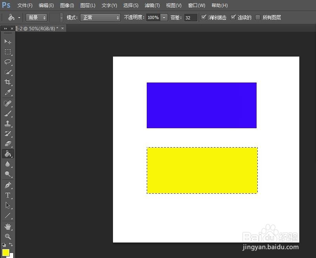316x258 pixels.
Task: Click the opacity 100% input field
Action: tap(153, 17)
